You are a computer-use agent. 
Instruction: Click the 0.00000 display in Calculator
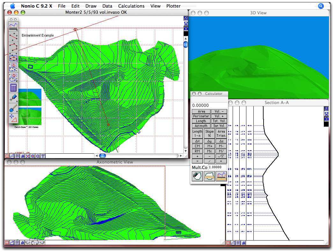(x=209, y=106)
